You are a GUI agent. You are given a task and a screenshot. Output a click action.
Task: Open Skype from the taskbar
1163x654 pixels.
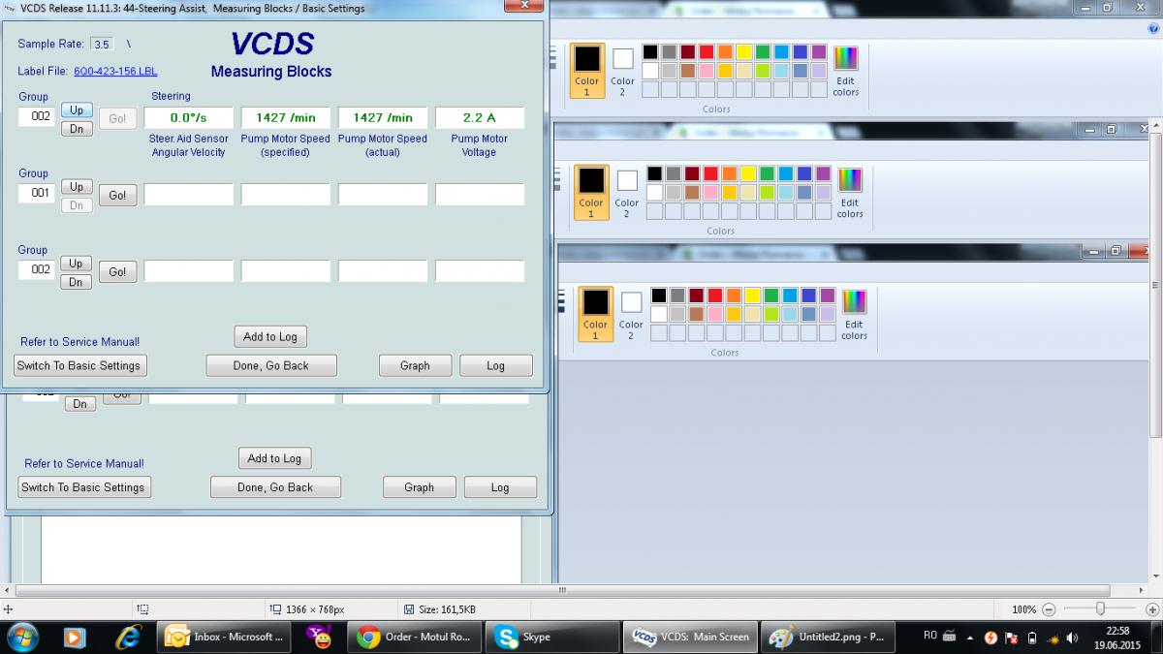point(556,637)
